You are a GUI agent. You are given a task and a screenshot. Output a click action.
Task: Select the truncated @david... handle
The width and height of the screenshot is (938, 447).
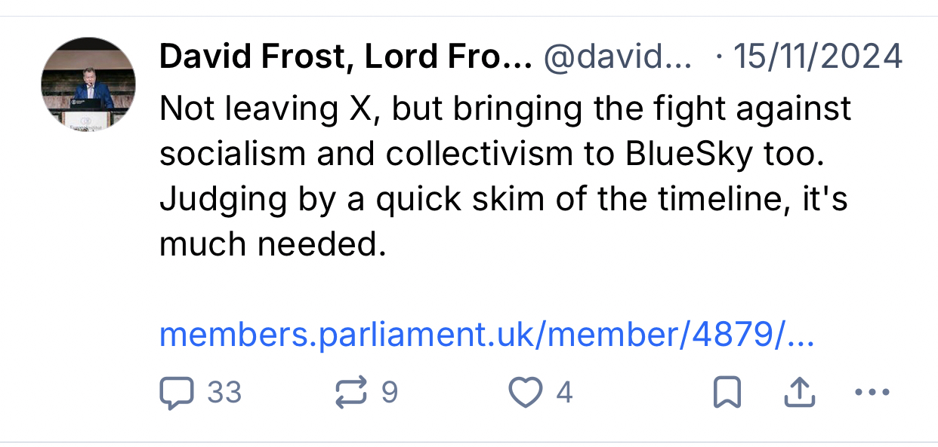[617, 57]
